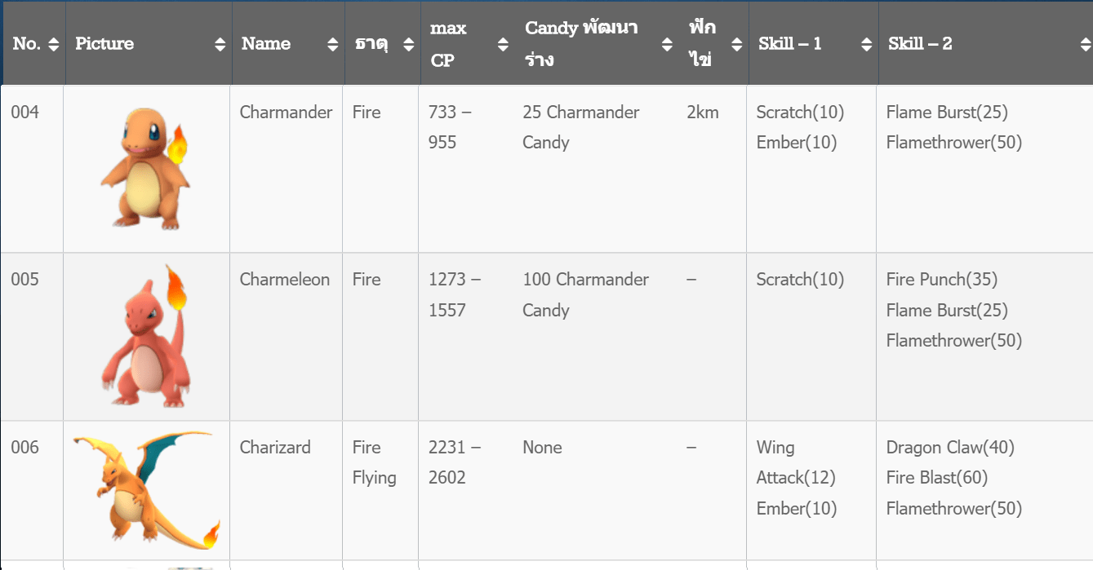Click the 100 Charmander Candy cell

click(x=585, y=294)
